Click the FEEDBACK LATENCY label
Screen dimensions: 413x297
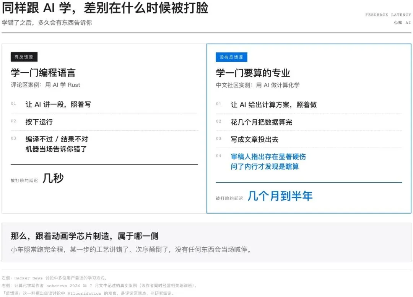click(388, 15)
